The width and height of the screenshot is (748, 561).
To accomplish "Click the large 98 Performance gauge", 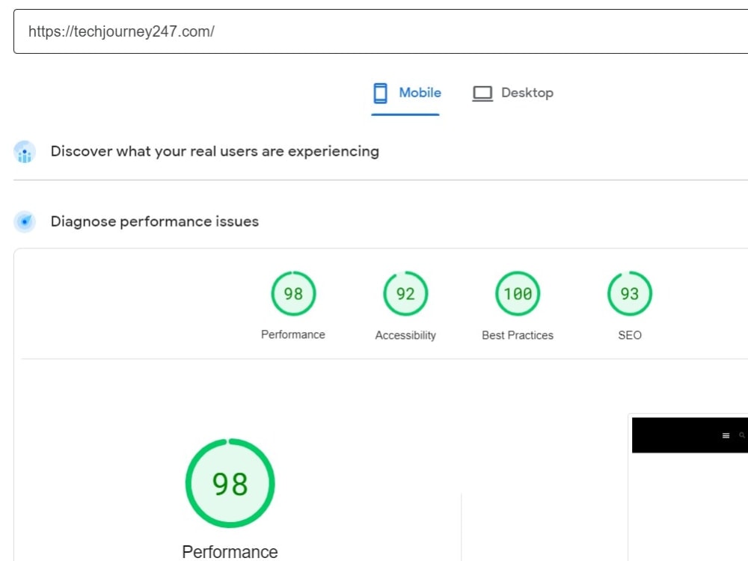I will click(230, 483).
